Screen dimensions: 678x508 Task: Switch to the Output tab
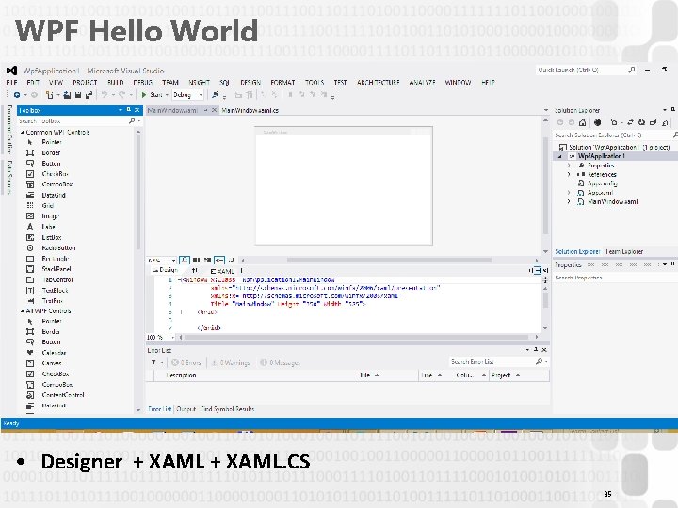pos(186,408)
